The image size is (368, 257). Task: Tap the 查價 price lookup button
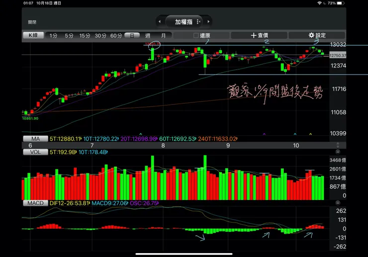click(259, 35)
